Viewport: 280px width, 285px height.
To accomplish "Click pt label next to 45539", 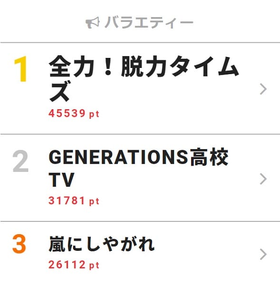I will click(x=94, y=114).
